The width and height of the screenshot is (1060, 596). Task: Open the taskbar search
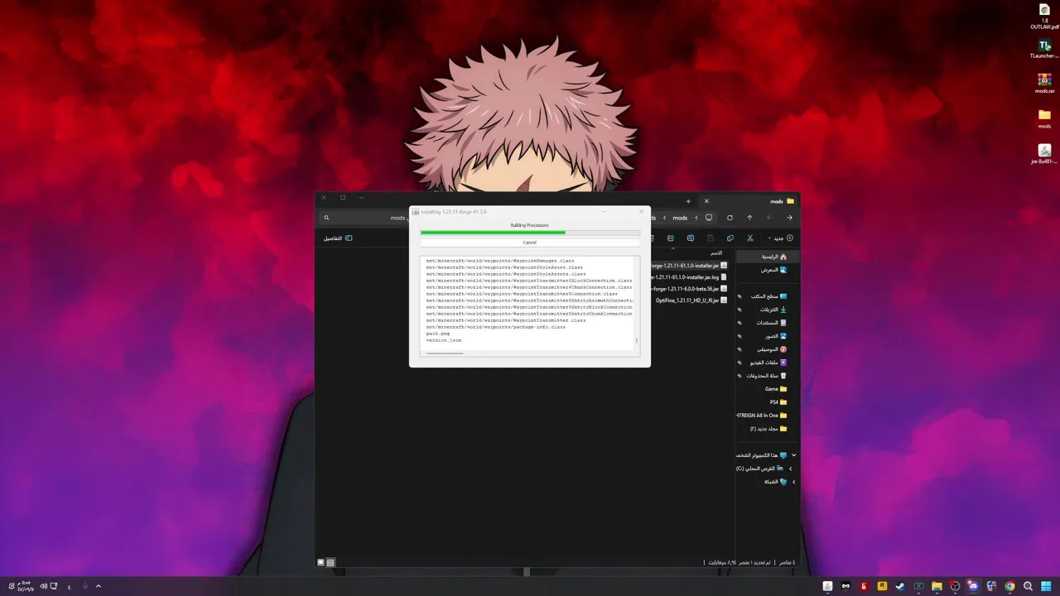(1028, 586)
